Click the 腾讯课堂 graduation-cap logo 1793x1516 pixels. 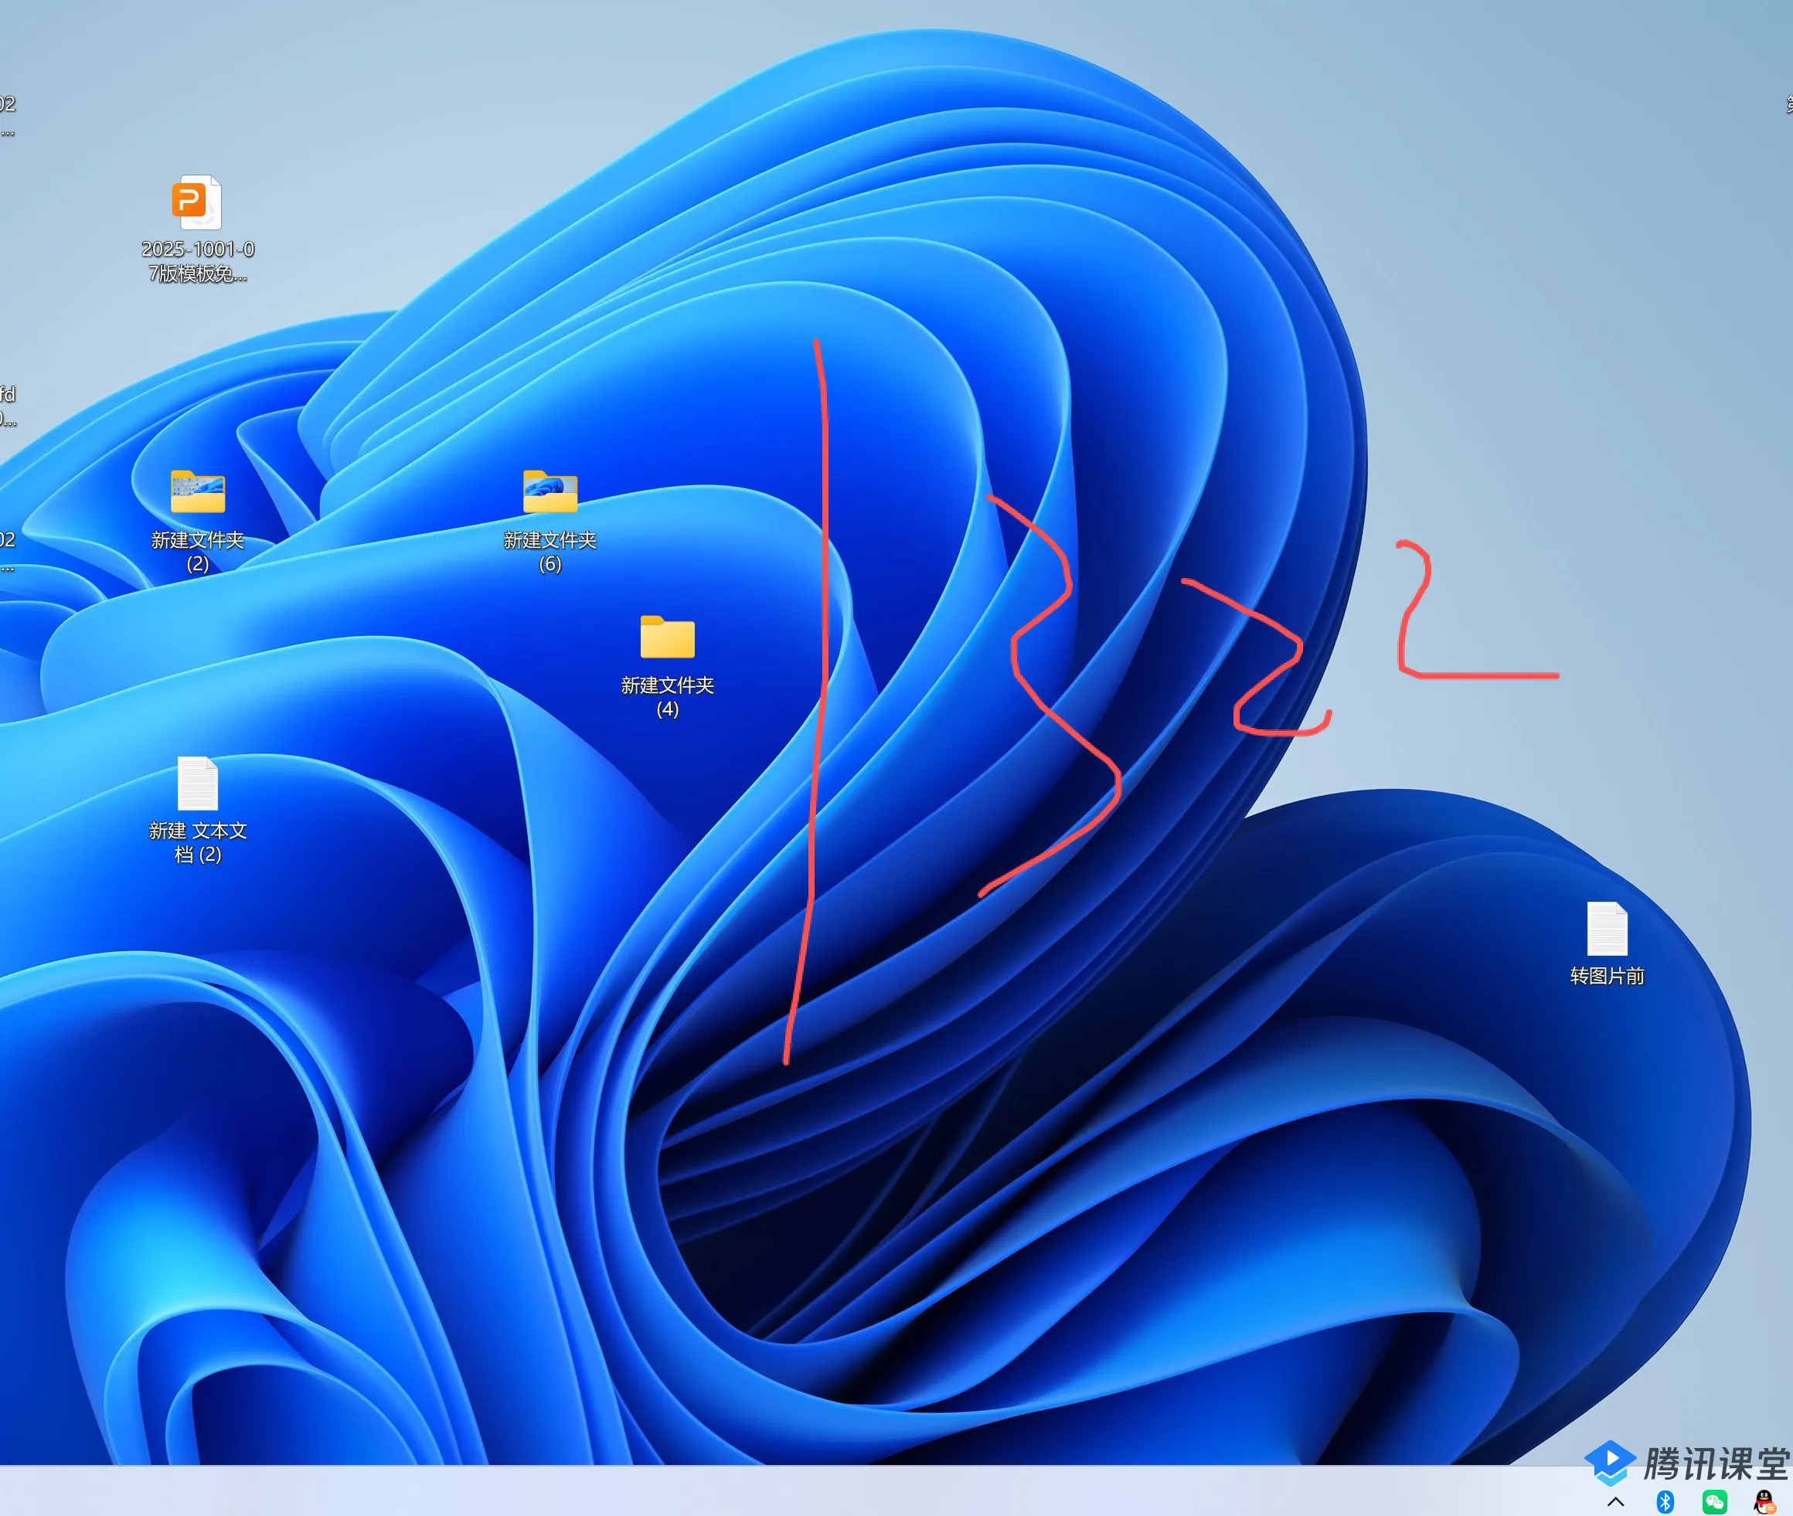point(1609,1462)
